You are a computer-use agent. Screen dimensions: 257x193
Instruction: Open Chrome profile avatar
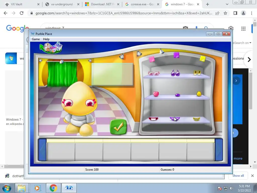[x=243, y=13]
